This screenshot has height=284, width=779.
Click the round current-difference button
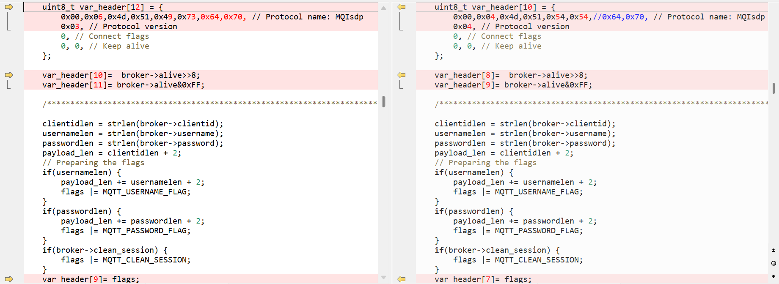click(x=773, y=263)
